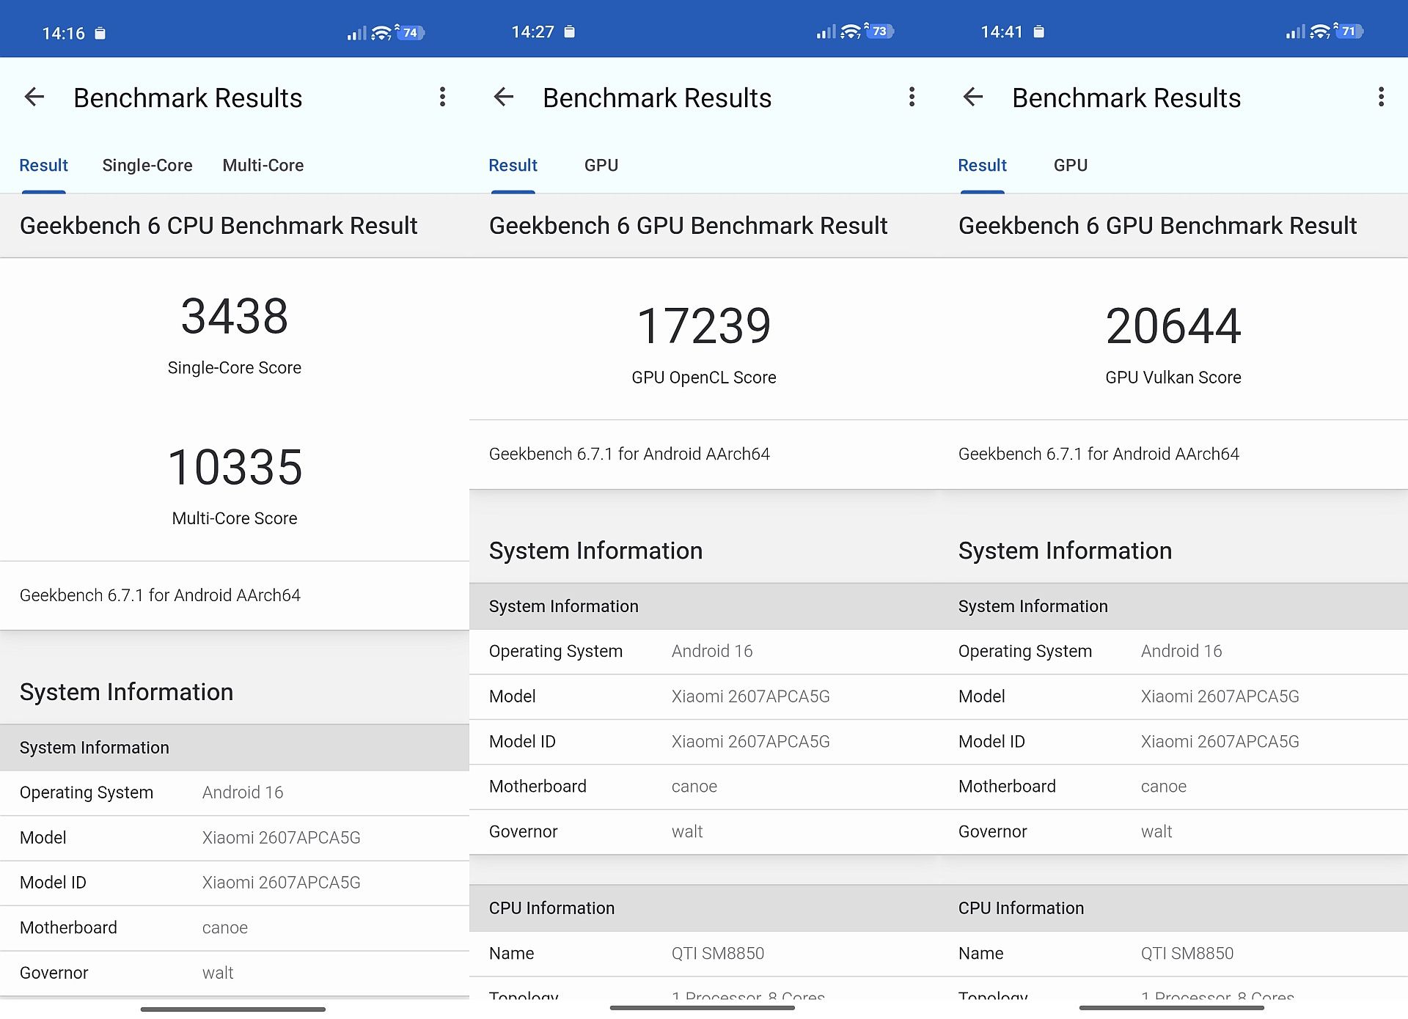1408x1019 pixels.
Task: Tap Motherboard row on OpenCL screen
Action: click(704, 787)
